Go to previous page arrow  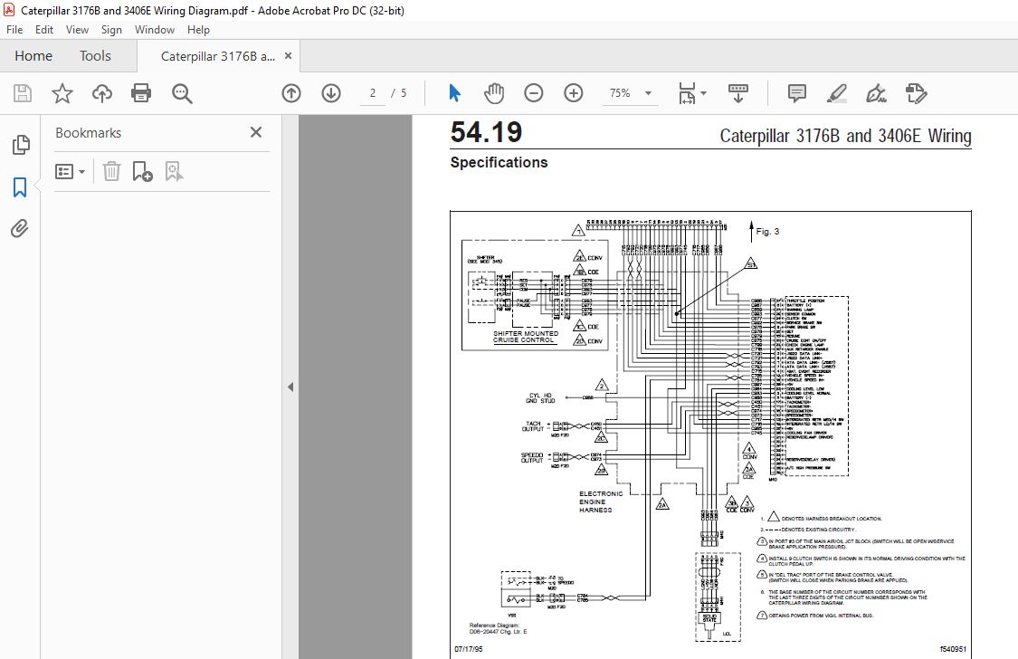(x=291, y=93)
